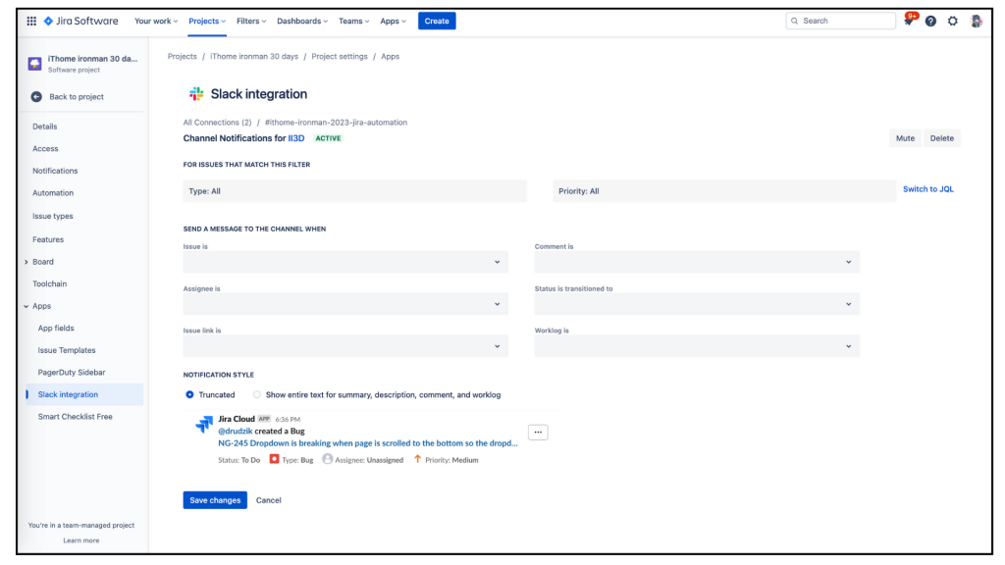Open the Status is transitioned to dropdown
The image size is (1005, 565).
697,304
